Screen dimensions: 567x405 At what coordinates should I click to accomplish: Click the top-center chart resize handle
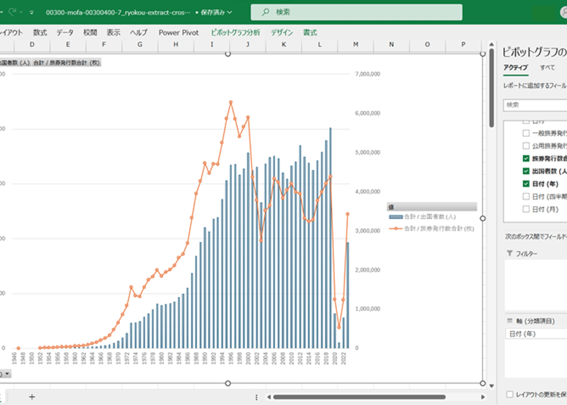tap(228, 54)
